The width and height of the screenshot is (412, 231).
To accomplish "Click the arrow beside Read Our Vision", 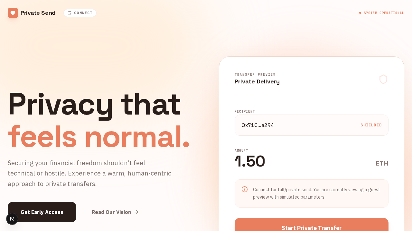I will point(136,212).
